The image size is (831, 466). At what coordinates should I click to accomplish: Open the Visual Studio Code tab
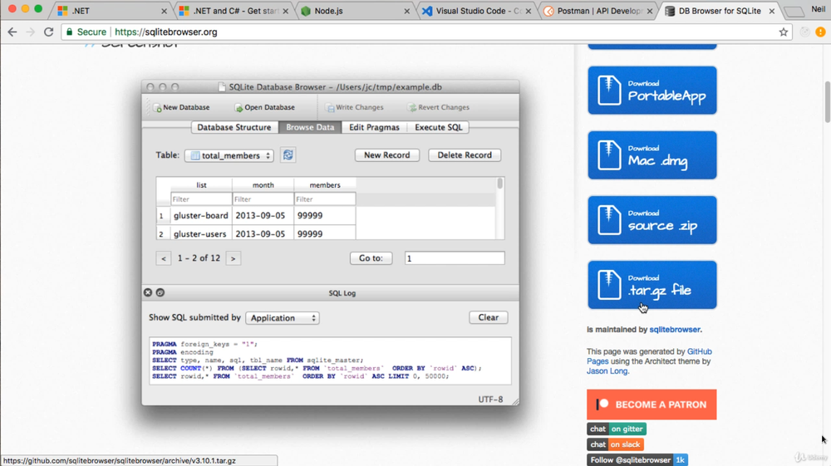477,11
